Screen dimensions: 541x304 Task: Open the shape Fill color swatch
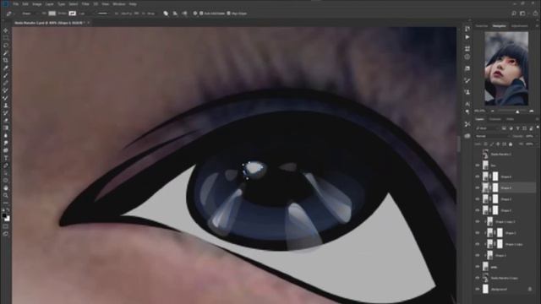(x=52, y=14)
